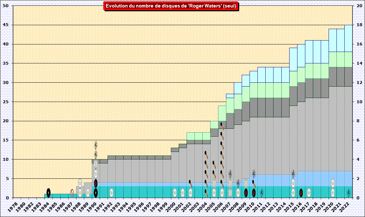Click the '35' value on the left axis

coord(6,63)
